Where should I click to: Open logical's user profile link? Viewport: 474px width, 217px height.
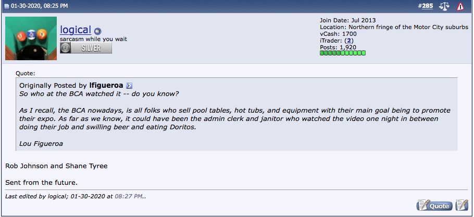pos(76,30)
